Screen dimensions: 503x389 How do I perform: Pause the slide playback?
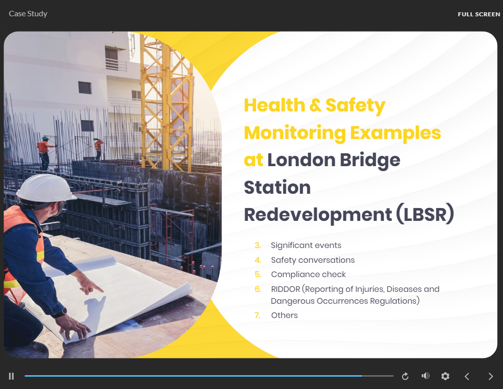click(x=11, y=376)
